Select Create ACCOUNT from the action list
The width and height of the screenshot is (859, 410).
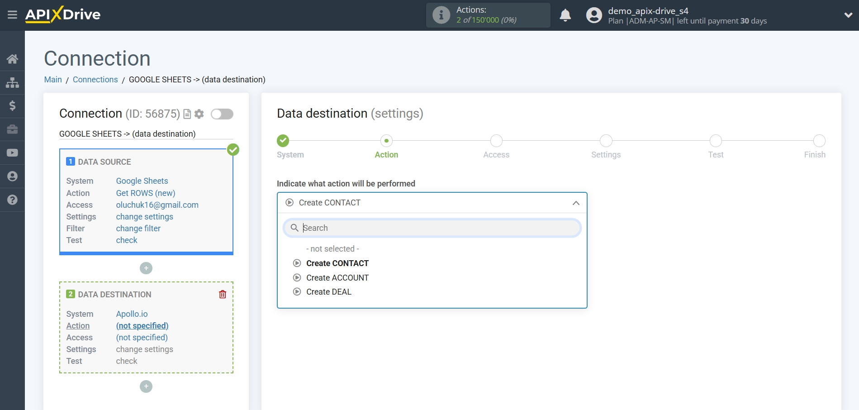[x=337, y=277]
